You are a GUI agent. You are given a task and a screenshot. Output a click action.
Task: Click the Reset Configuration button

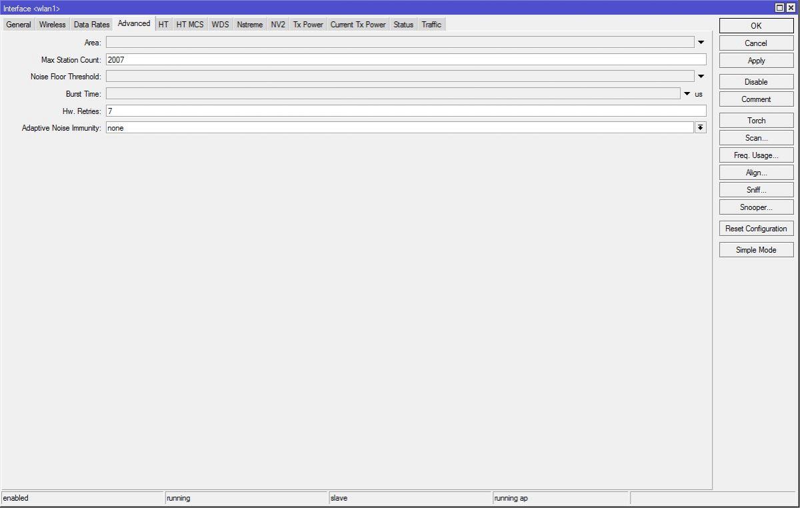(x=756, y=229)
